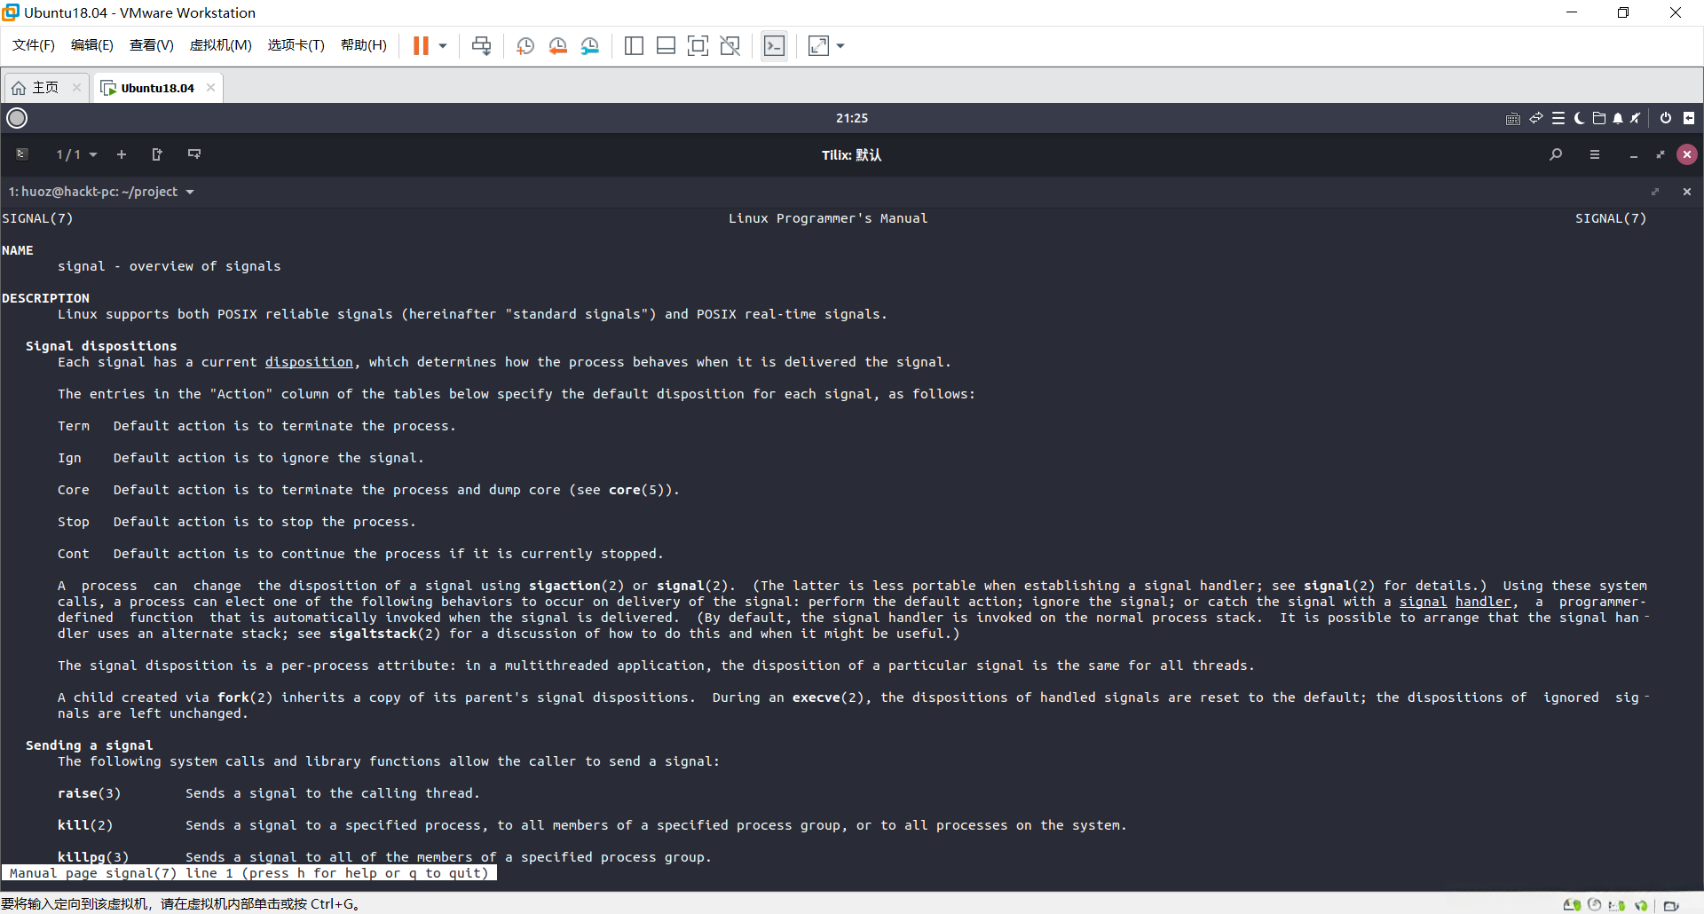Image resolution: width=1704 pixels, height=914 pixels.
Task: Click the underlined "signal handler" text
Action: (x=1455, y=602)
